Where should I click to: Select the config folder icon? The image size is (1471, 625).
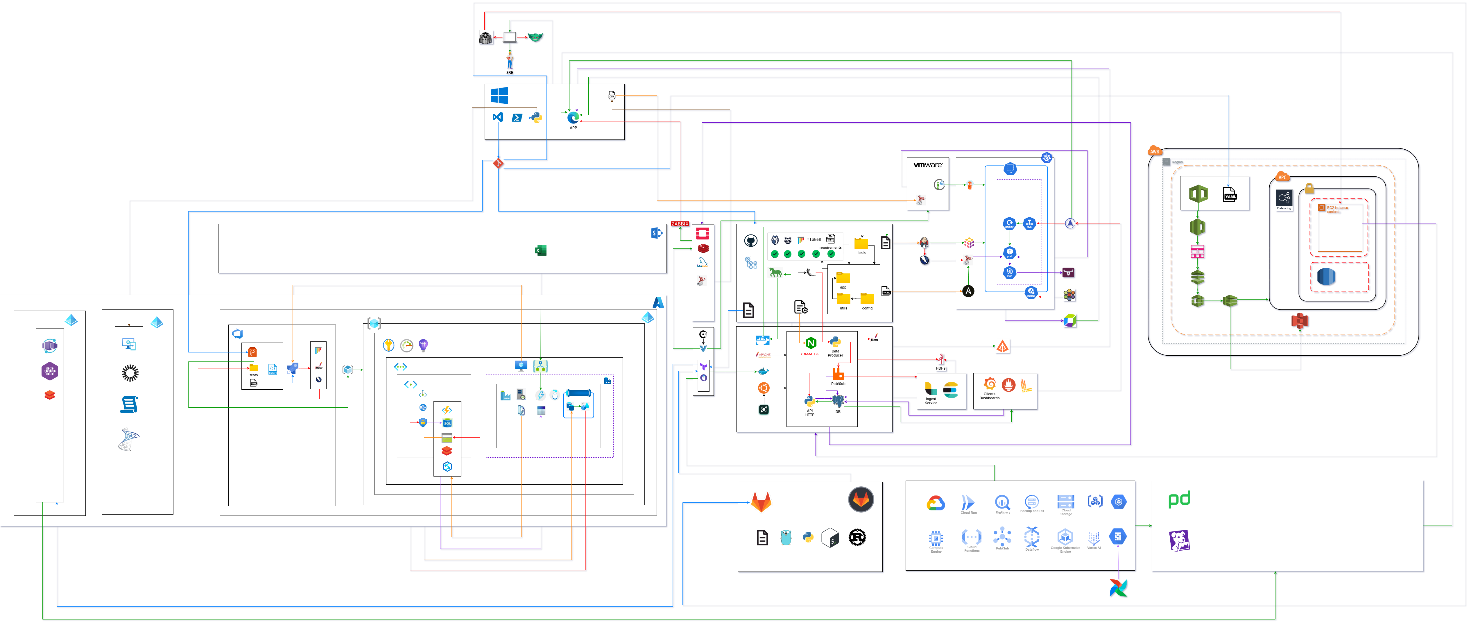coord(867,299)
